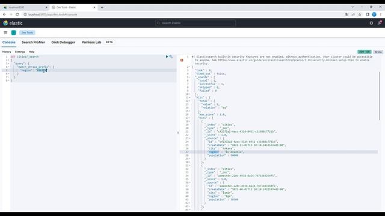Collapse the "_shards" block in response
This screenshot has height=216, width=385.
[x=190, y=77]
